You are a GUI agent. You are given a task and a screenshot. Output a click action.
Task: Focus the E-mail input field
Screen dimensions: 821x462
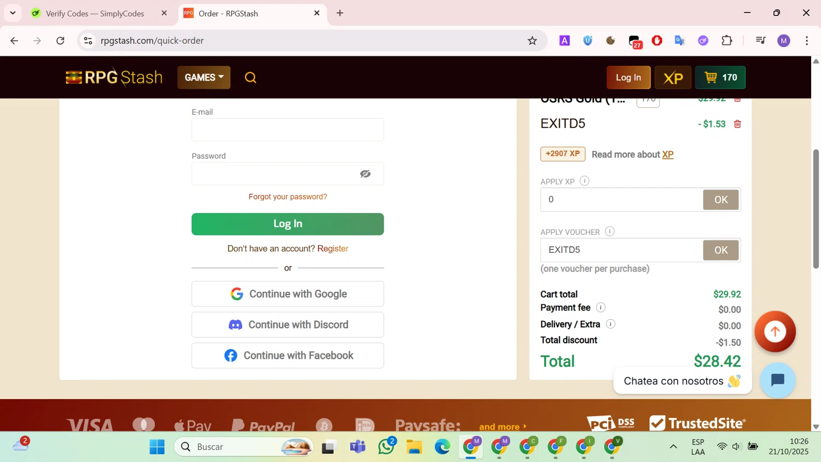[288, 130]
